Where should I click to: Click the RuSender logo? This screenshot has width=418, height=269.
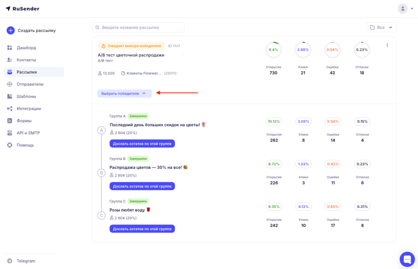(x=22, y=9)
